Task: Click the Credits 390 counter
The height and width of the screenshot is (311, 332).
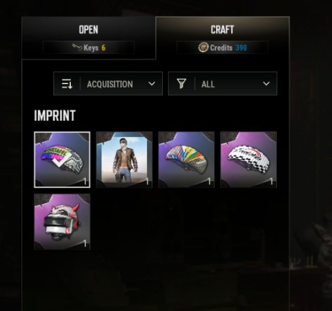Action: (223, 48)
